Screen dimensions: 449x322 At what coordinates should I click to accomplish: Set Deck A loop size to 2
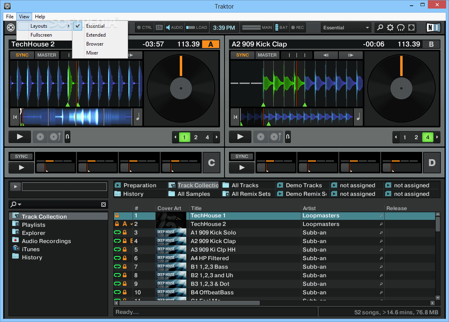pyautogui.click(x=196, y=137)
